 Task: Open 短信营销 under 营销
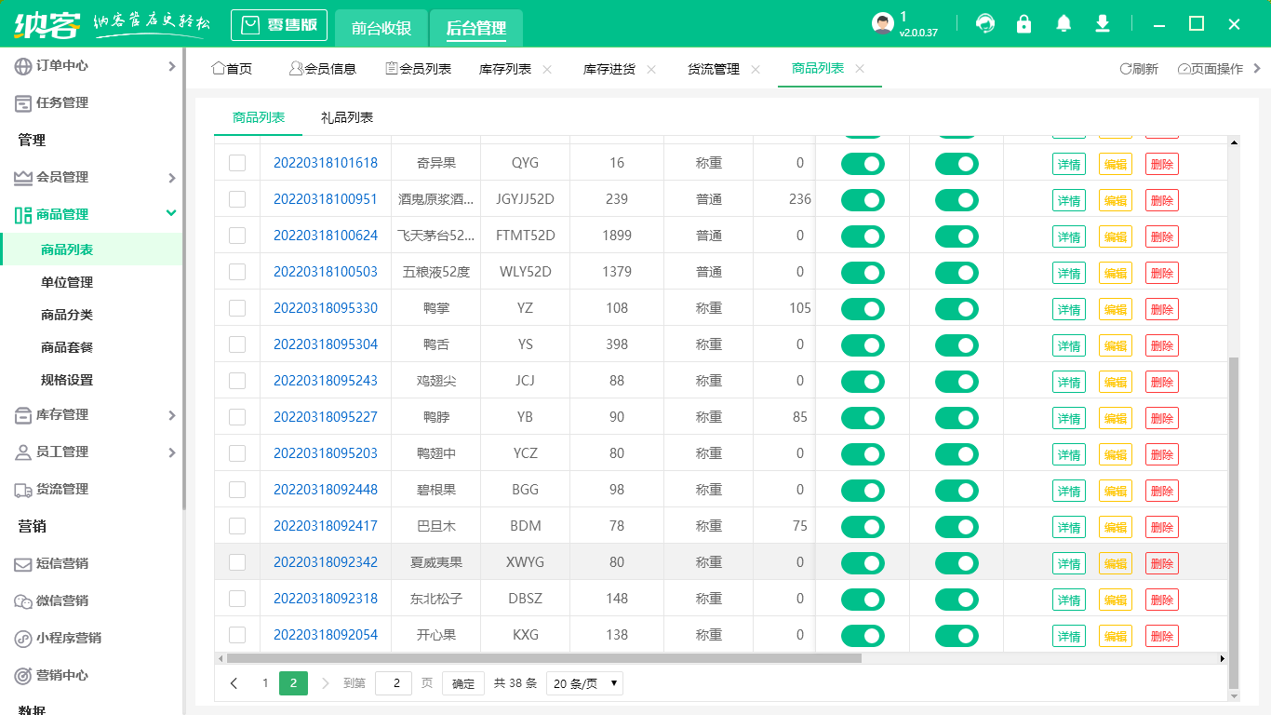[65, 563]
